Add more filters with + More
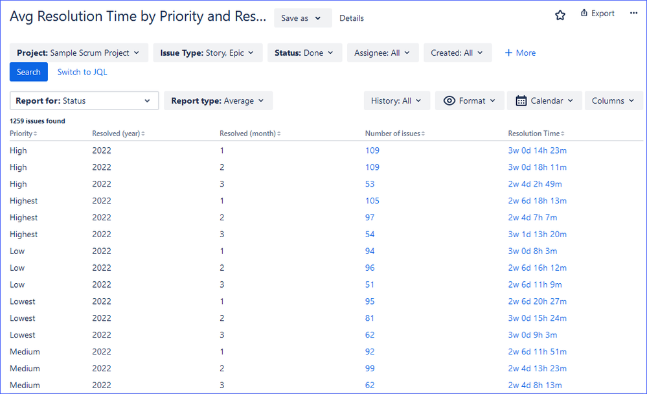Viewport: 647px width, 394px height. click(x=520, y=53)
